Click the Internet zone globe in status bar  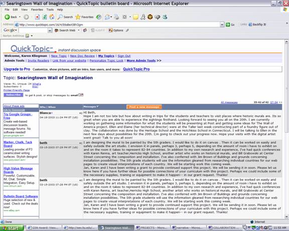(252, 222)
